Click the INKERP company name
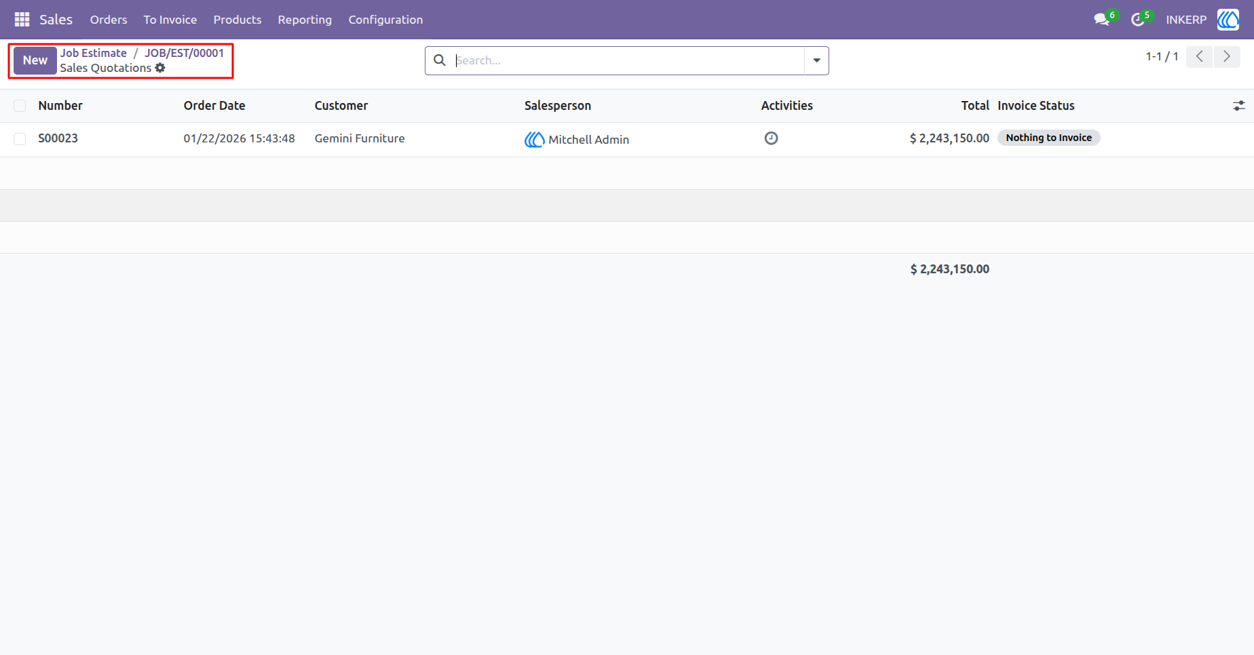This screenshot has height=655, width=1254. pos(1186,20)
